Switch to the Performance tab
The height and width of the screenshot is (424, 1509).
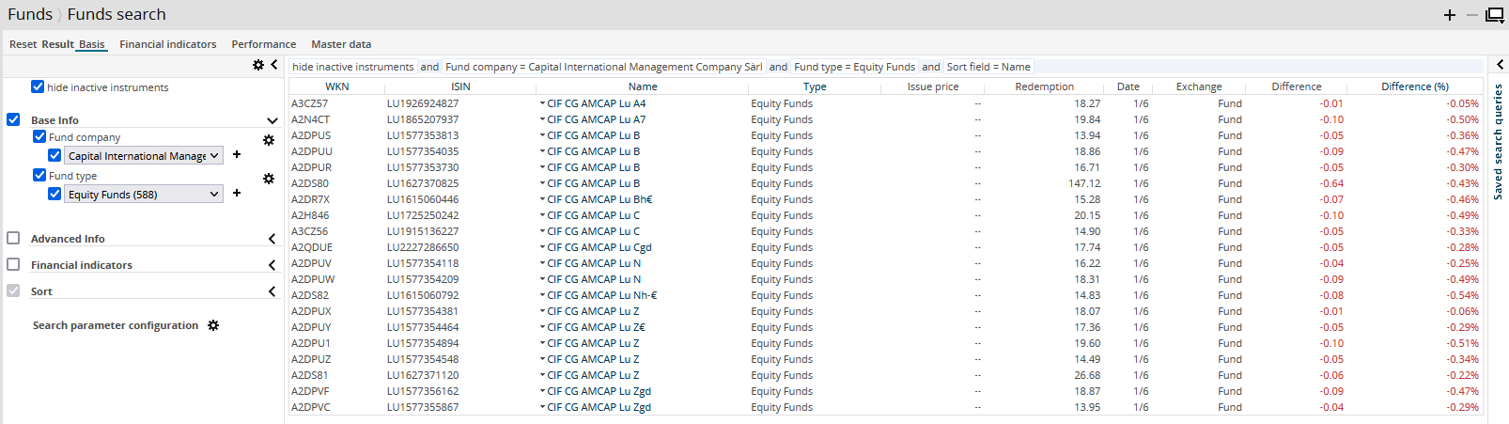tap(263, 44)
